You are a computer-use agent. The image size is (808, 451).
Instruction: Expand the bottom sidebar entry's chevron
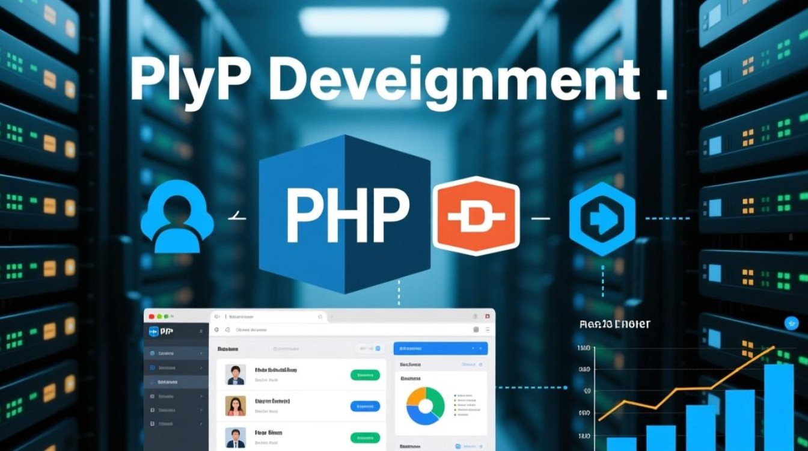pos(201,424)
